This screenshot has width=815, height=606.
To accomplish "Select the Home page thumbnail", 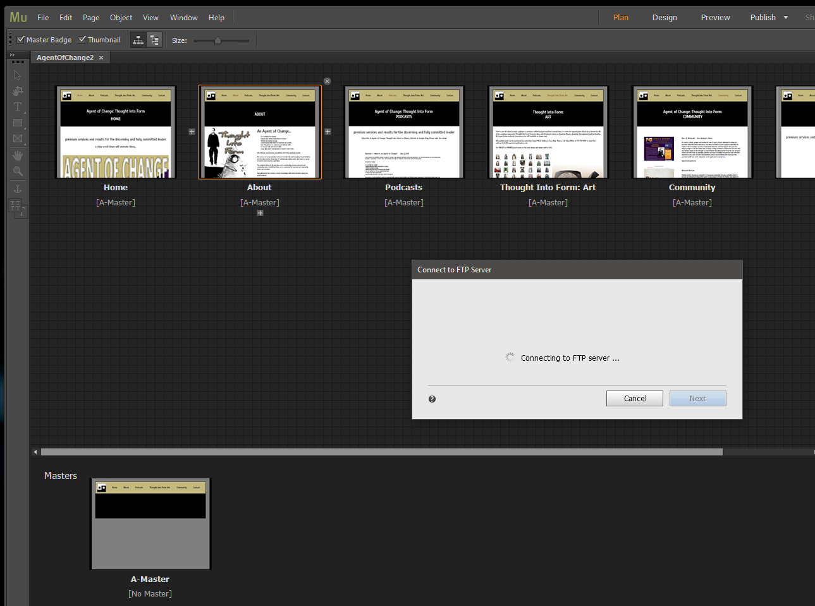I will point(116,132).
